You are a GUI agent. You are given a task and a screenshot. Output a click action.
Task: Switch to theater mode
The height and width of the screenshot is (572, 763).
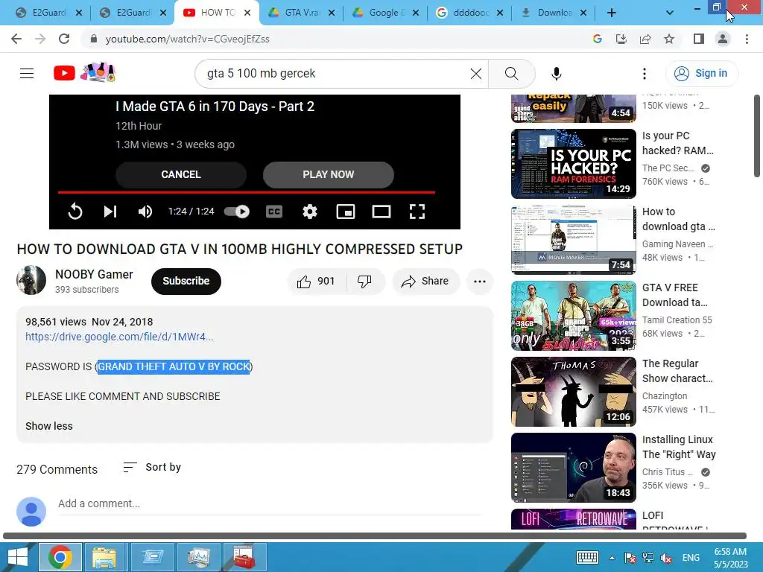coord(381,212)
